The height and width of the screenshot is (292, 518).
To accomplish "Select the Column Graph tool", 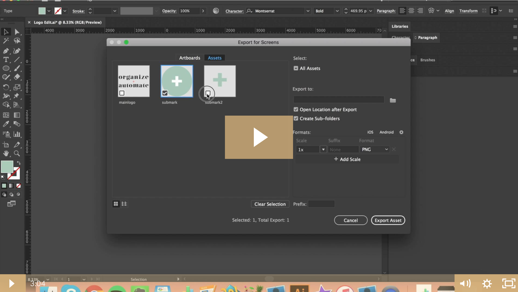I will click(x=17, y=134).
